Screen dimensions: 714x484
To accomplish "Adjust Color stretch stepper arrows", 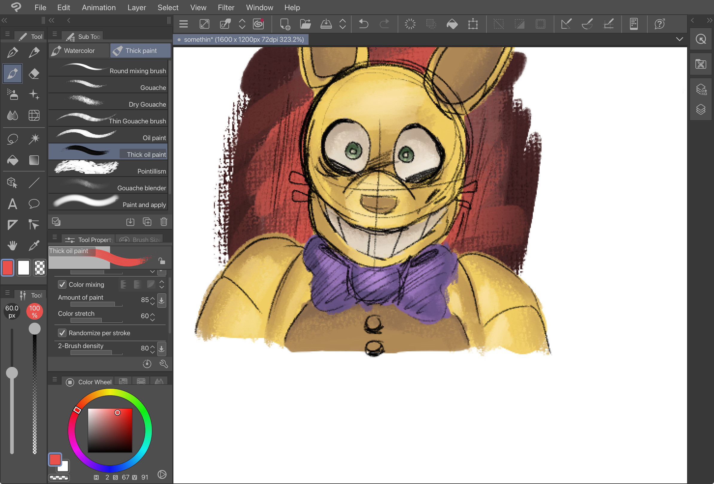I will point(152,317).
